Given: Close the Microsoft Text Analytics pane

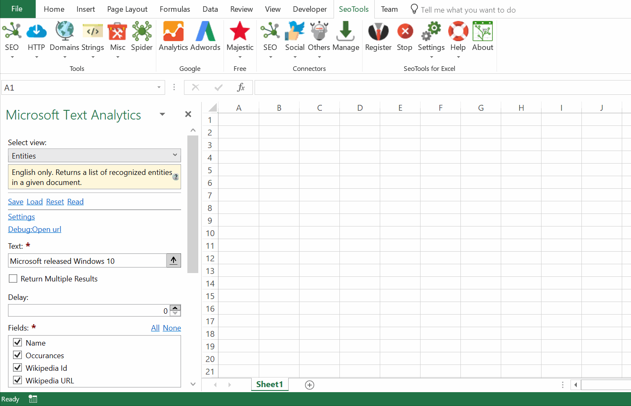Looking at the screenshot, I should tap(188, 114).
